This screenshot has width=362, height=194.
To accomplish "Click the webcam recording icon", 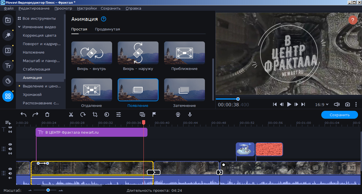I will pyautogui.click(x=178, y=114).
